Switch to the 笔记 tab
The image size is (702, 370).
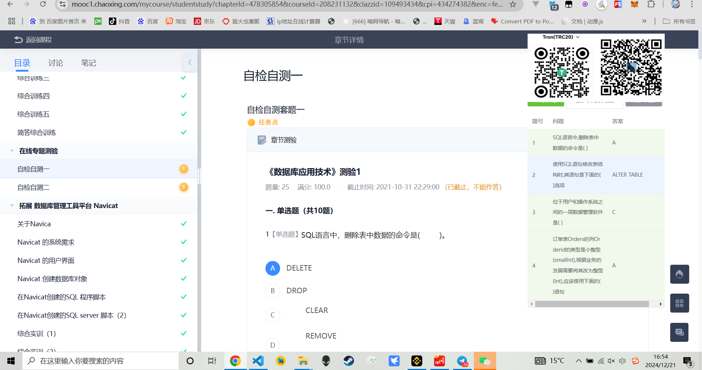(88, 63)
